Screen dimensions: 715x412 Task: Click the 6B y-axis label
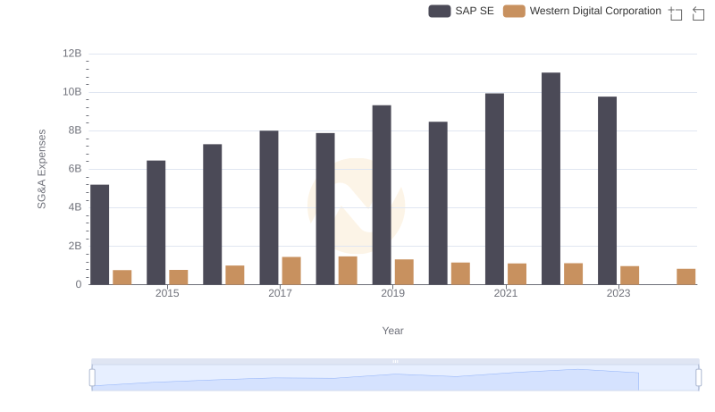[75, 169]
